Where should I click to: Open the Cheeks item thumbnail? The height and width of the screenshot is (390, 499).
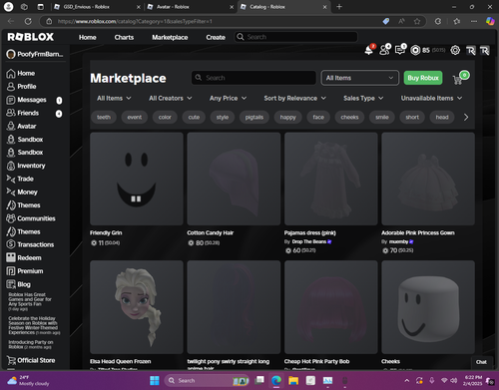(x=428, y=307)
